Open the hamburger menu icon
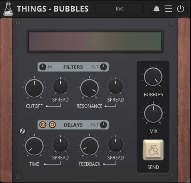 (x=169, y=9)
